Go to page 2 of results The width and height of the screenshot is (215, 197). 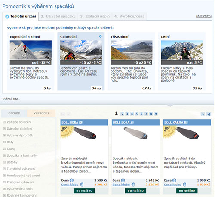[122, 114]
